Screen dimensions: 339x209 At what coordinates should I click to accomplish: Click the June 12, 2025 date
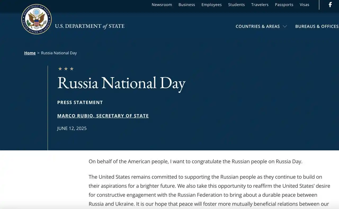(x=72, y=128)
